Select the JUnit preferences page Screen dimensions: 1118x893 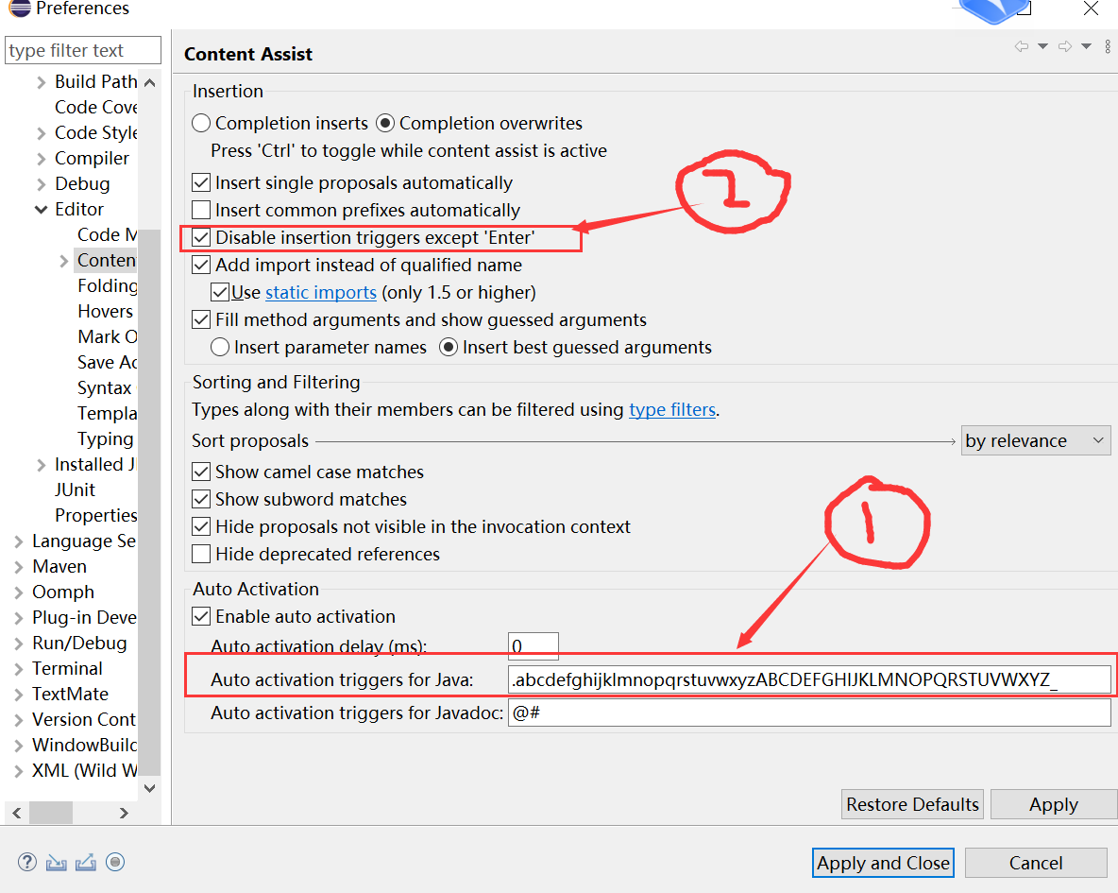coord(75,490)
